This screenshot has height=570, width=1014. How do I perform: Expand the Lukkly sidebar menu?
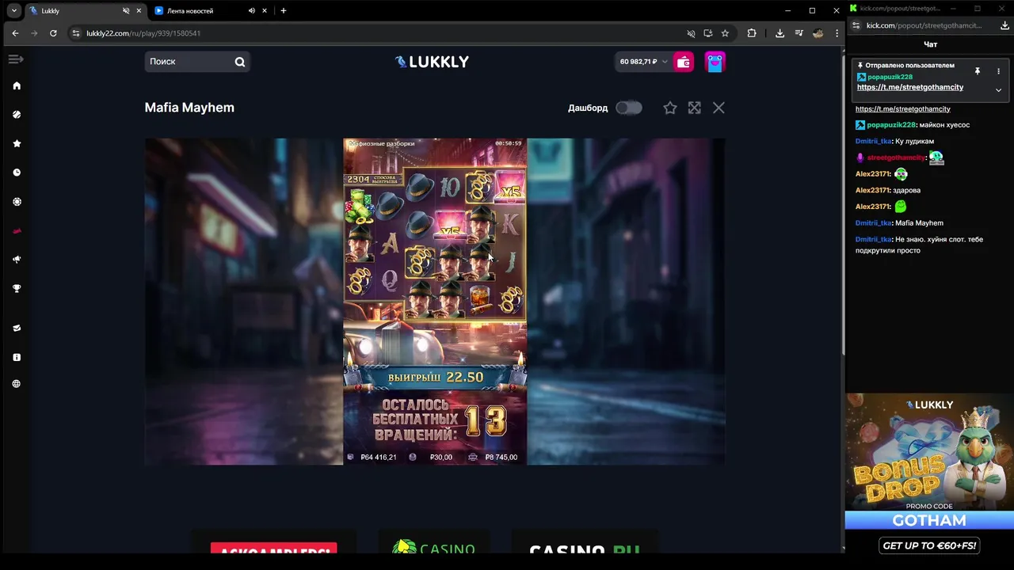pos(16,59)
